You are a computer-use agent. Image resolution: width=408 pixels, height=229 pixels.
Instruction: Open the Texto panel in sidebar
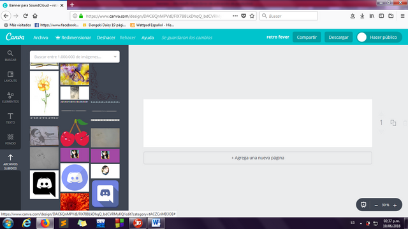click(x=10, y=118)
